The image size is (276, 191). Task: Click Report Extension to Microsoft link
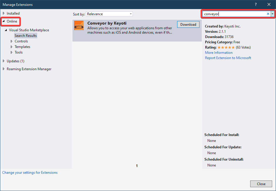tap(228, 58)
